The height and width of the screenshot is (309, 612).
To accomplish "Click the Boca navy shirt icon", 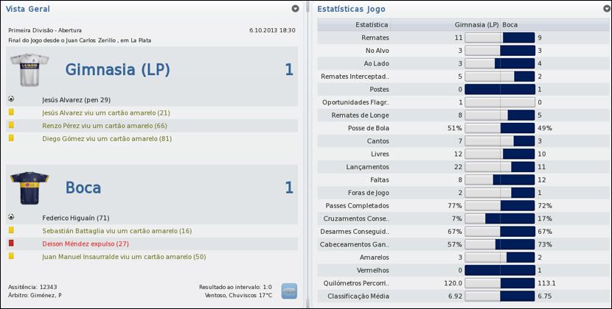I will point(29,188).
